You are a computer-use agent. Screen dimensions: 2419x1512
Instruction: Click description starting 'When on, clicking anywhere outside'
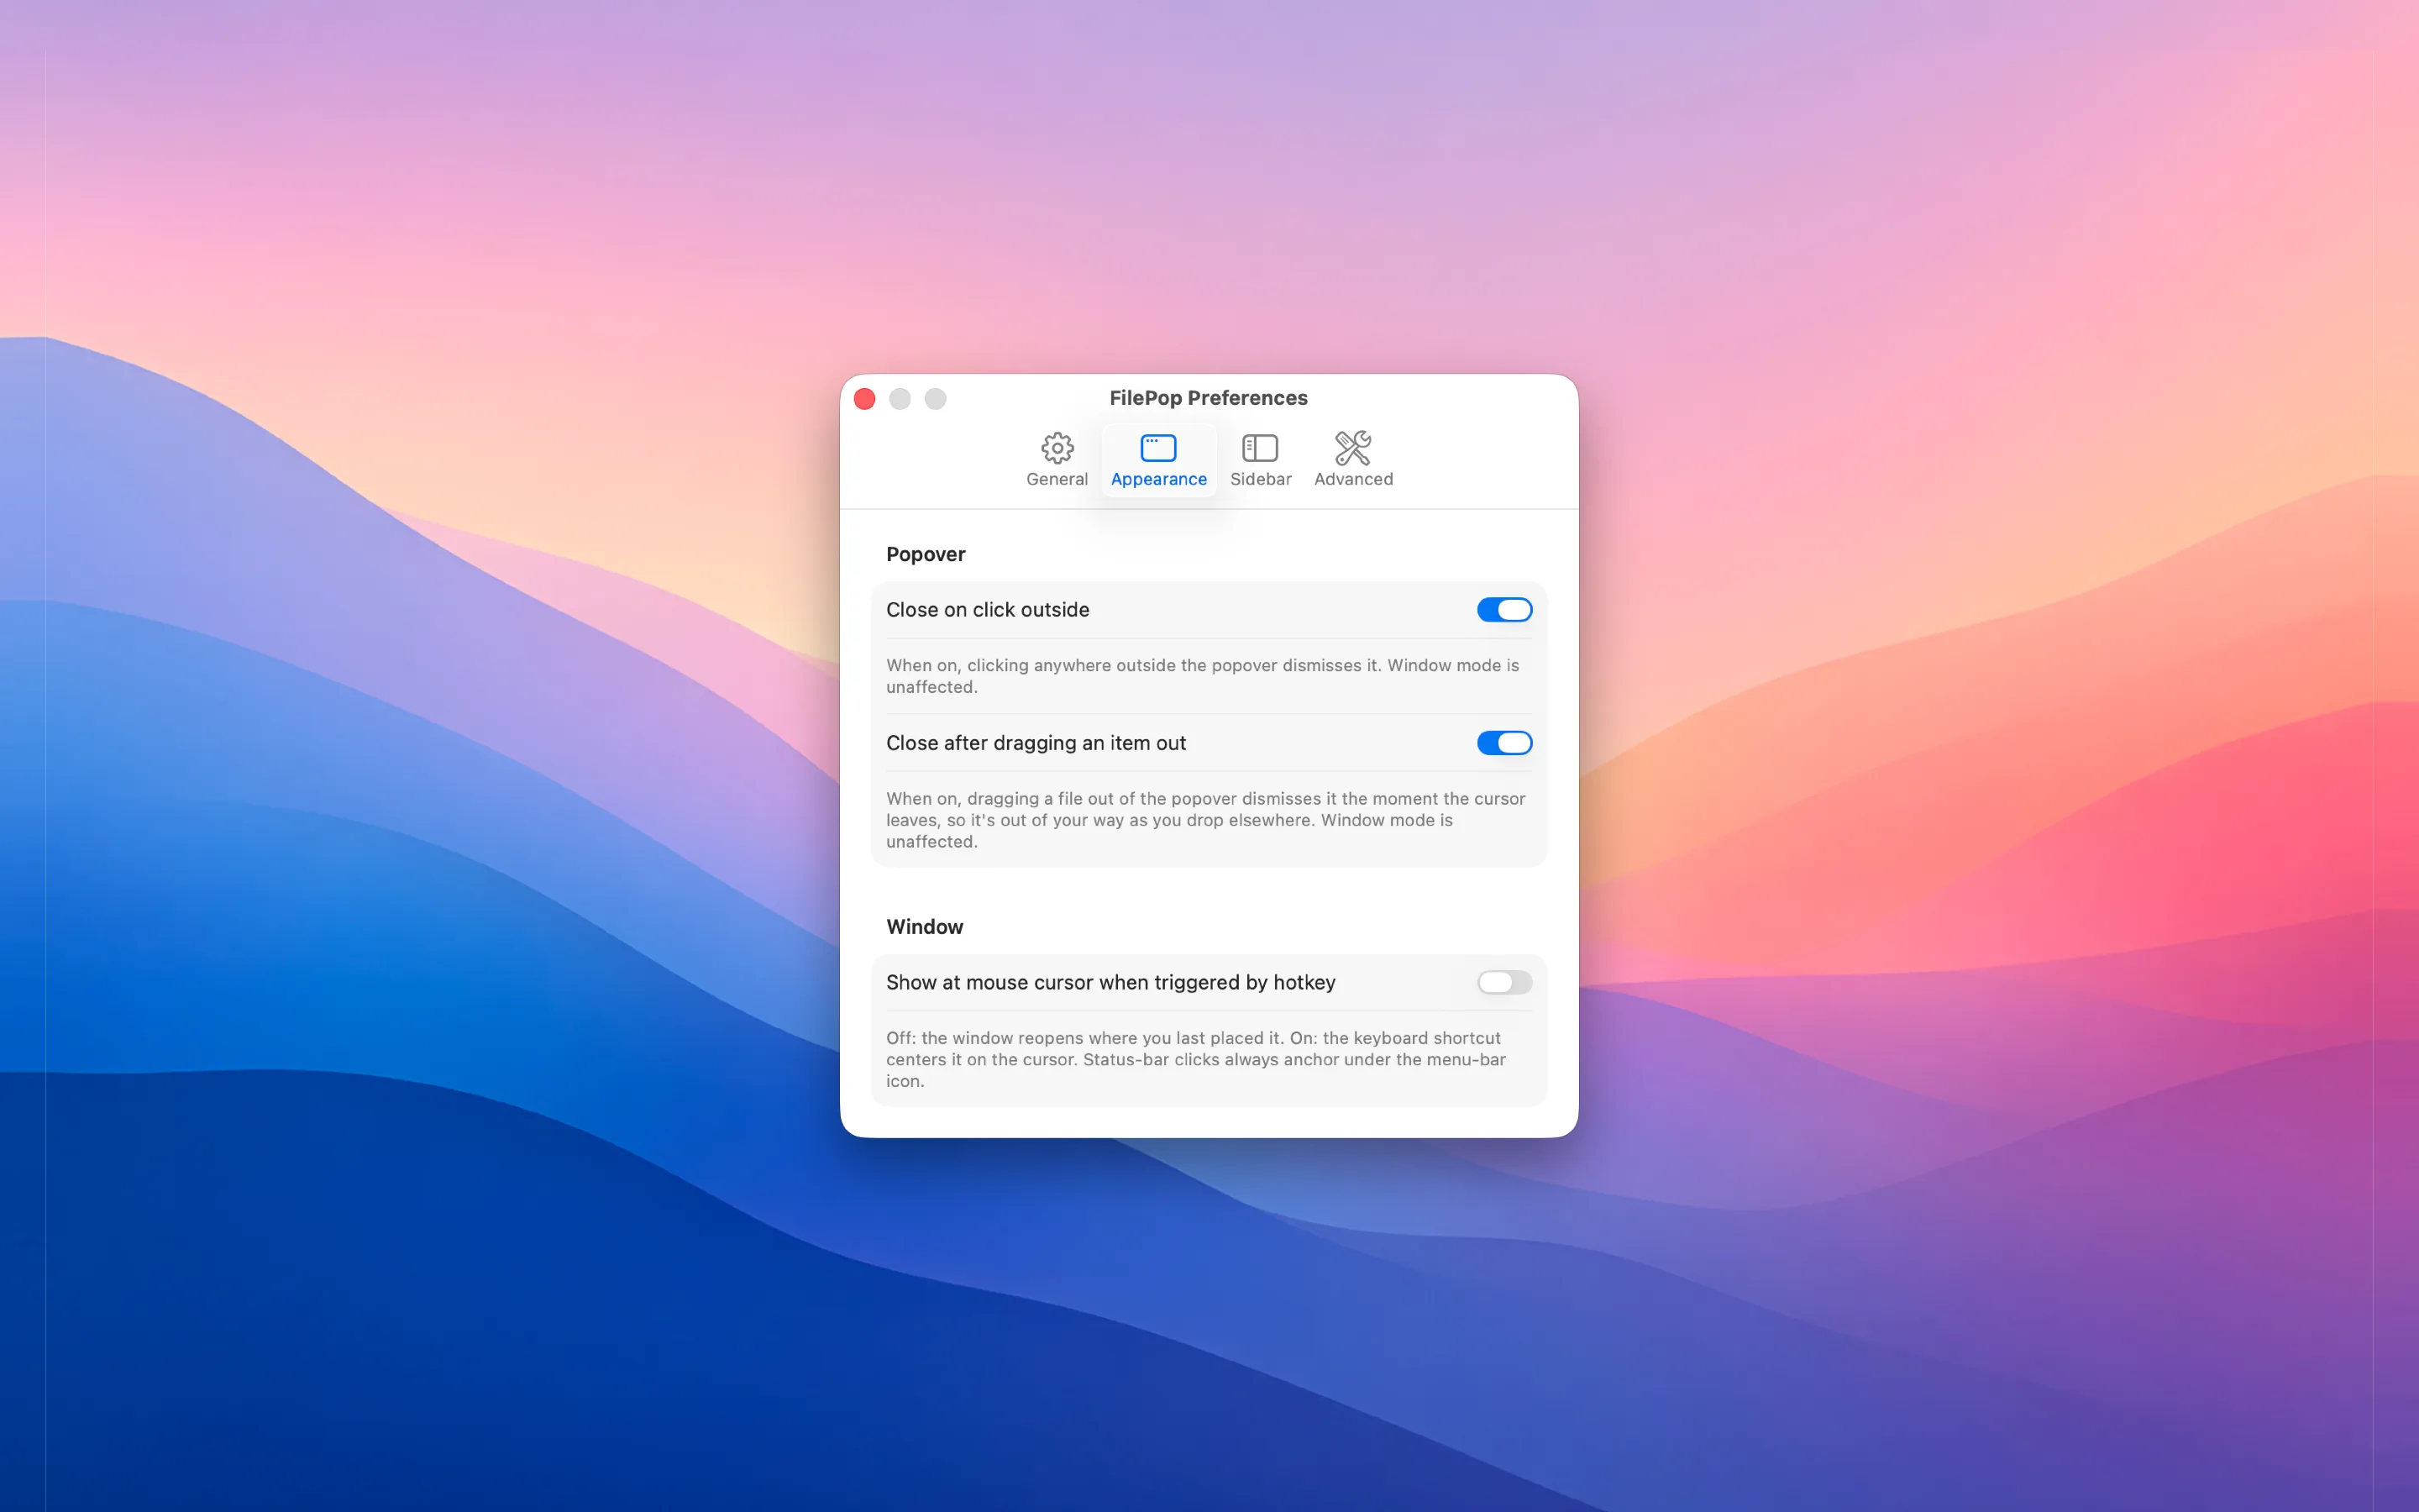click(x=1203, y=676)
